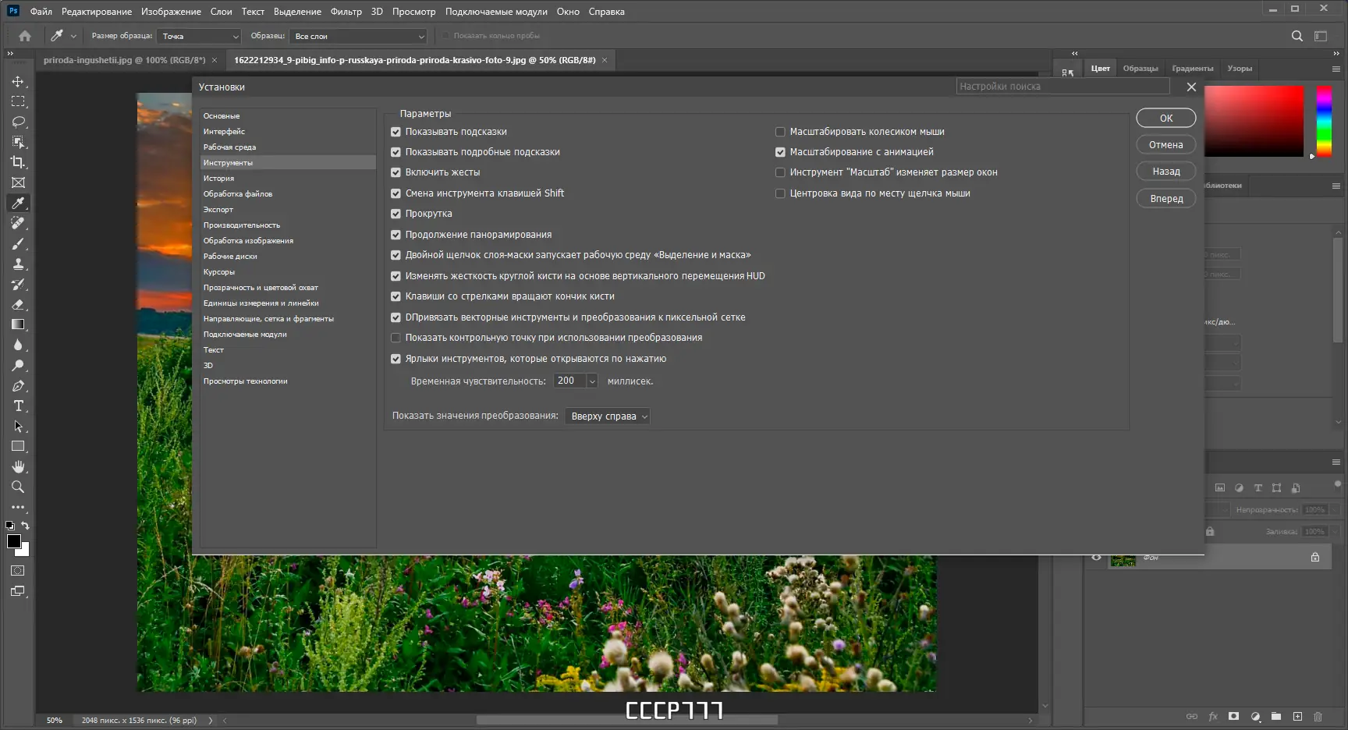Expand the Eyedropper tool preset picker arrow
The width and height of the screenshot is (1348, 730).
coord(73,36)
